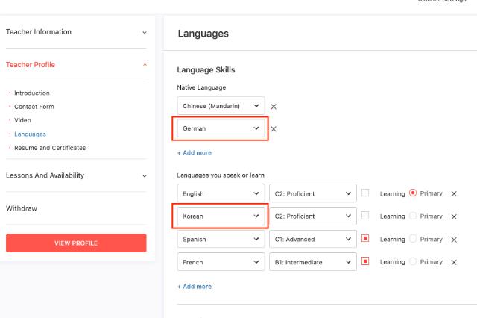This screenshot has width=477, height=318.
Task: Open Video section in sidebar
Action: (x=22, y=120)
